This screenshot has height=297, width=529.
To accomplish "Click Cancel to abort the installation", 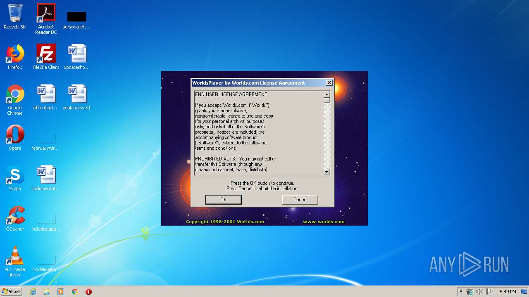I will (x=300, y=200).
